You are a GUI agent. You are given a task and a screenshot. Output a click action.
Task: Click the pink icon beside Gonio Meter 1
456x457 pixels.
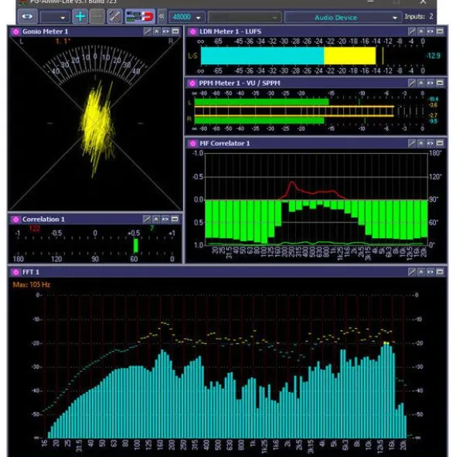pos(15,32)
